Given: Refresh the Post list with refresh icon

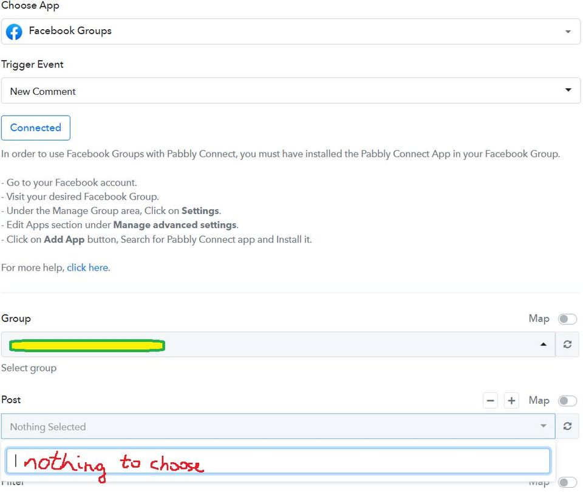Looking at the screenshot, I should pyautogui.click(x=567, y=426).
